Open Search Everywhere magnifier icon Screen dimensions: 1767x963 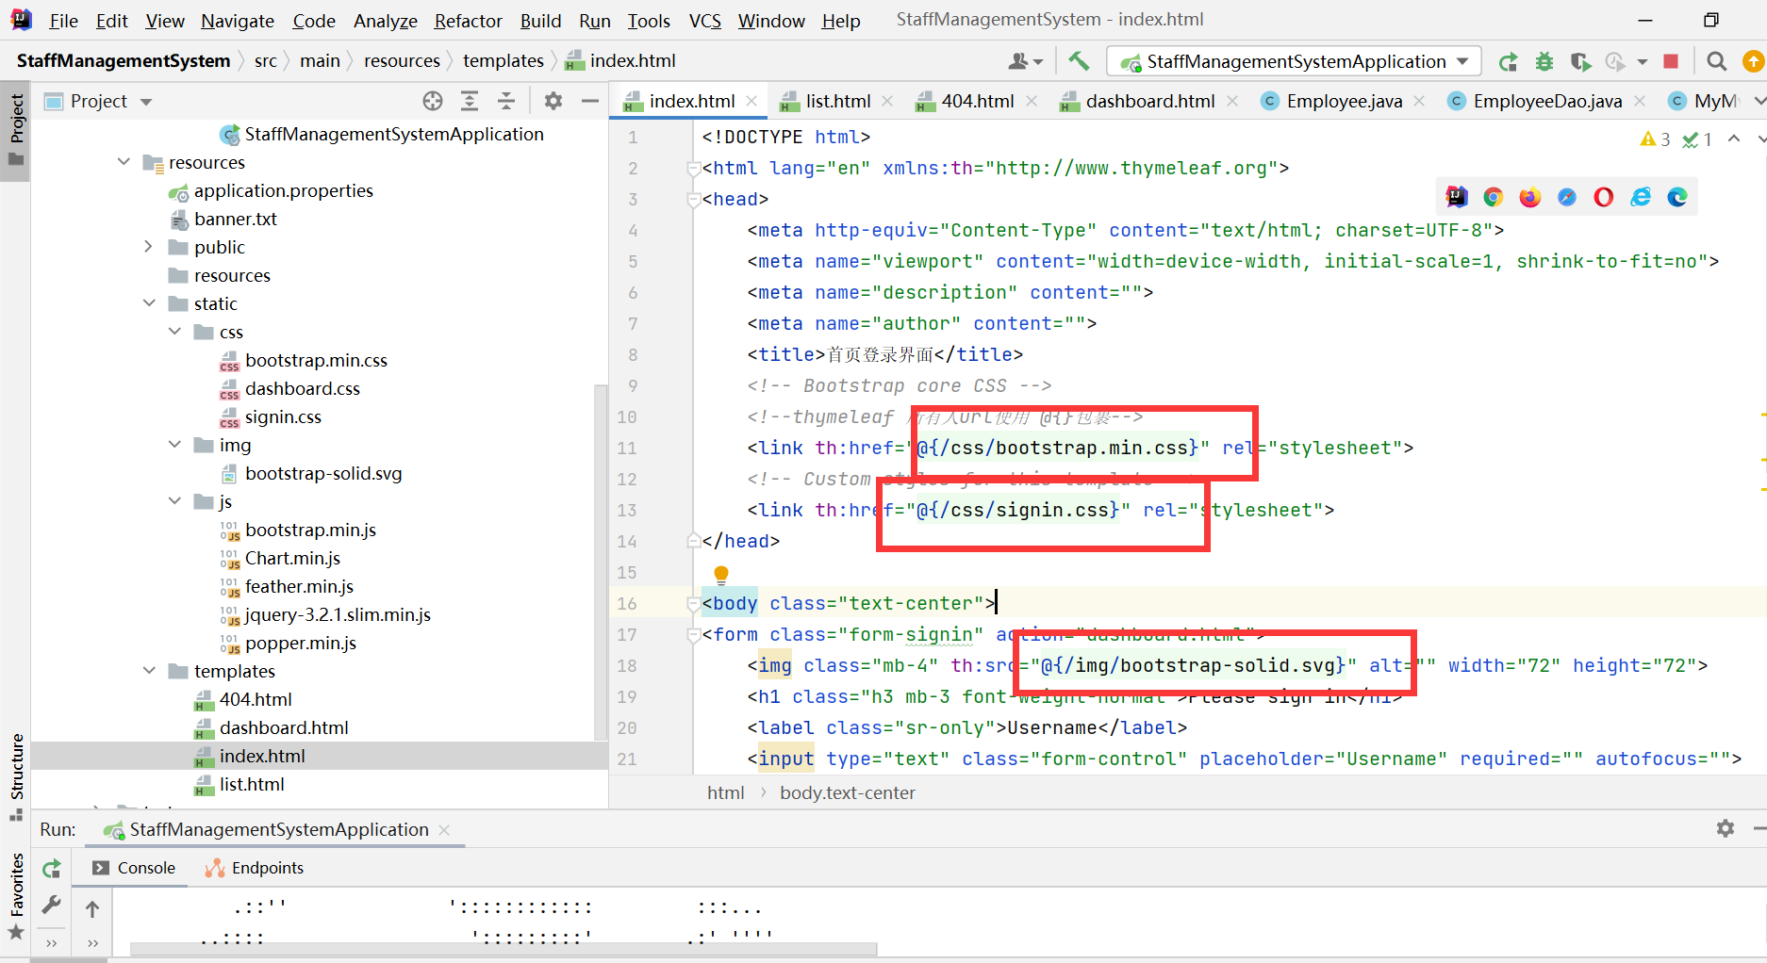[1717, 61]
